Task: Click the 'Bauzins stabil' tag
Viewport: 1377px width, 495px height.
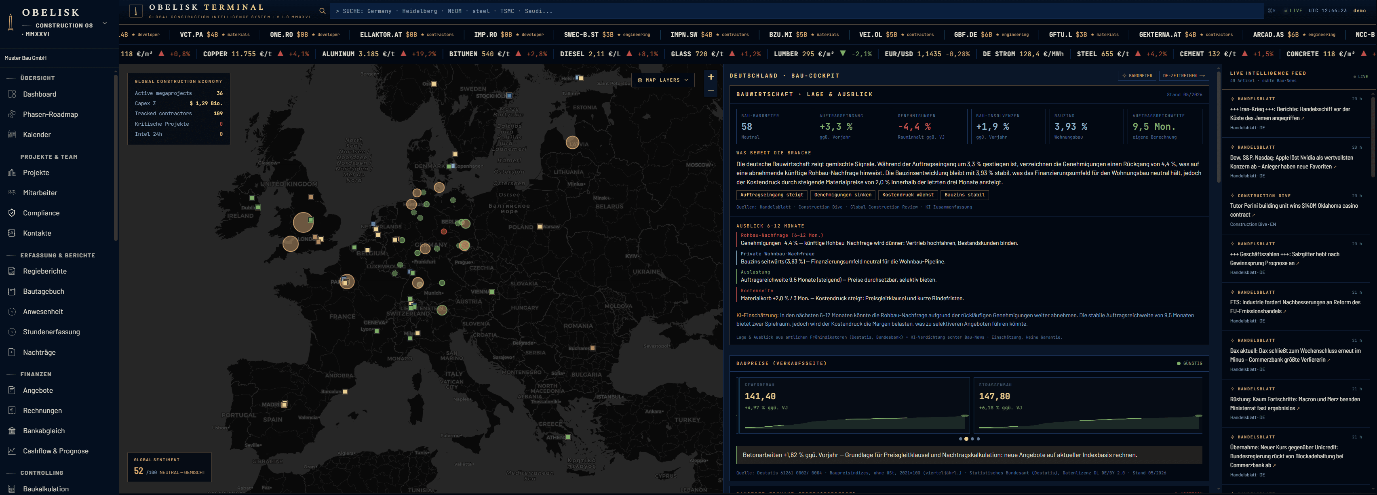Action: [964, 195]
